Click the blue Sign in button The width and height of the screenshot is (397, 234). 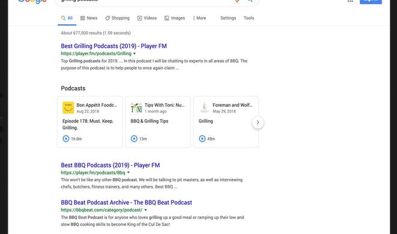point(371,2)
